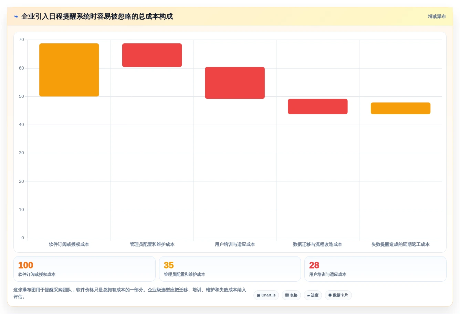Click the red 数据迁移与流程改造成本 bar
Screen dimensions: 460x314
pyautogui.click(x=318, y=106)
